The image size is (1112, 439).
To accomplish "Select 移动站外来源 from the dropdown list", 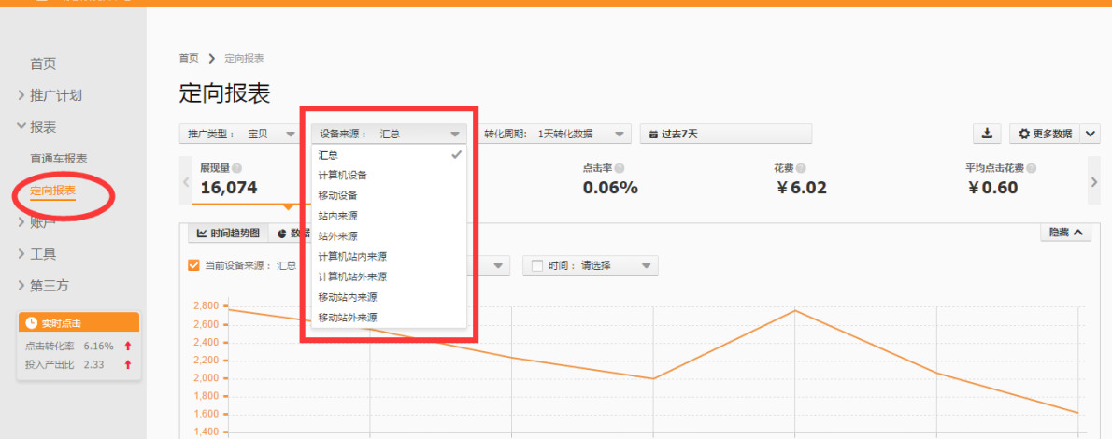I will coord(389,317).
